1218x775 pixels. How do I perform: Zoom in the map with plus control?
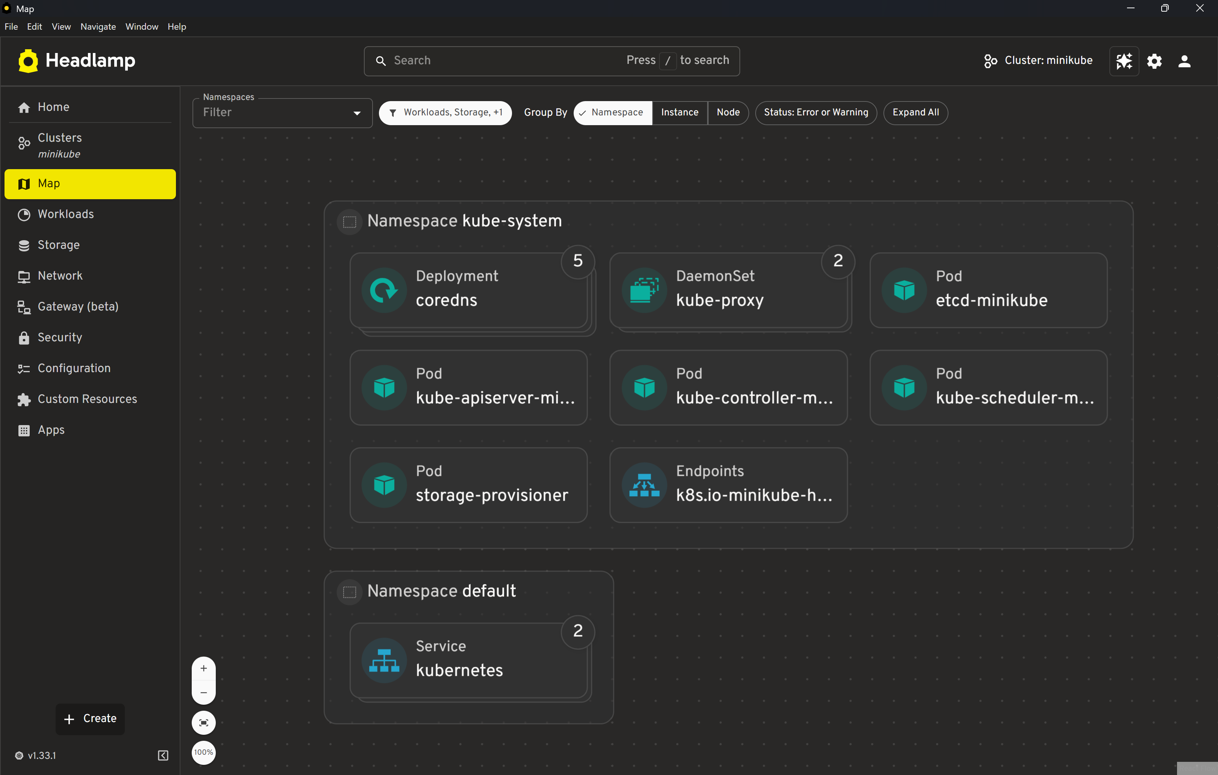pos(203,668)
